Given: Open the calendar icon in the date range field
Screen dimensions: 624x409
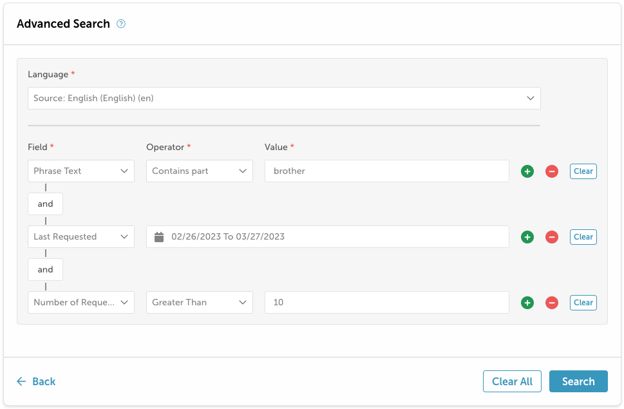Looking at the screenshot, I should click(159, 237).
